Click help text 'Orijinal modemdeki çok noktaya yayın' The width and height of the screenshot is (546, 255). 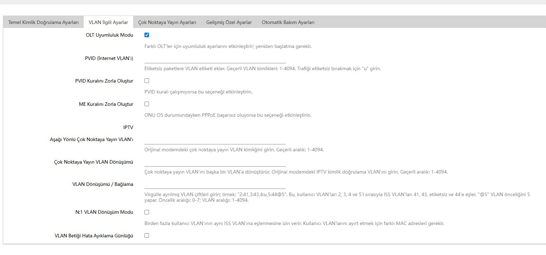point(234,150)
